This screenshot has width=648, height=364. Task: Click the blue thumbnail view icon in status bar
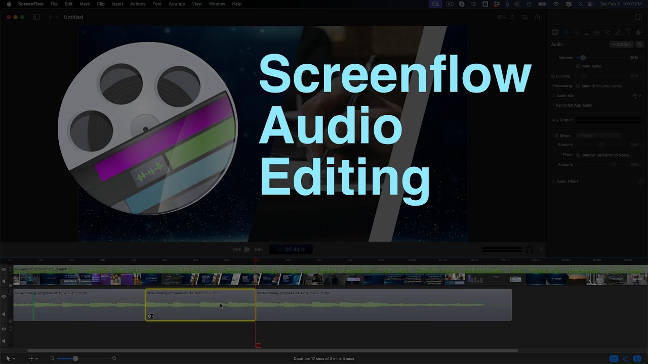[x=614, y=358]
